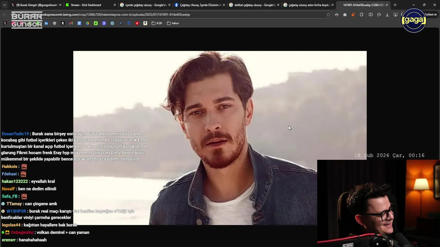Click the date text '18 Şub 2026 Çar, 00:16'
The image size is (440, 247).
(x=389, y=155)
